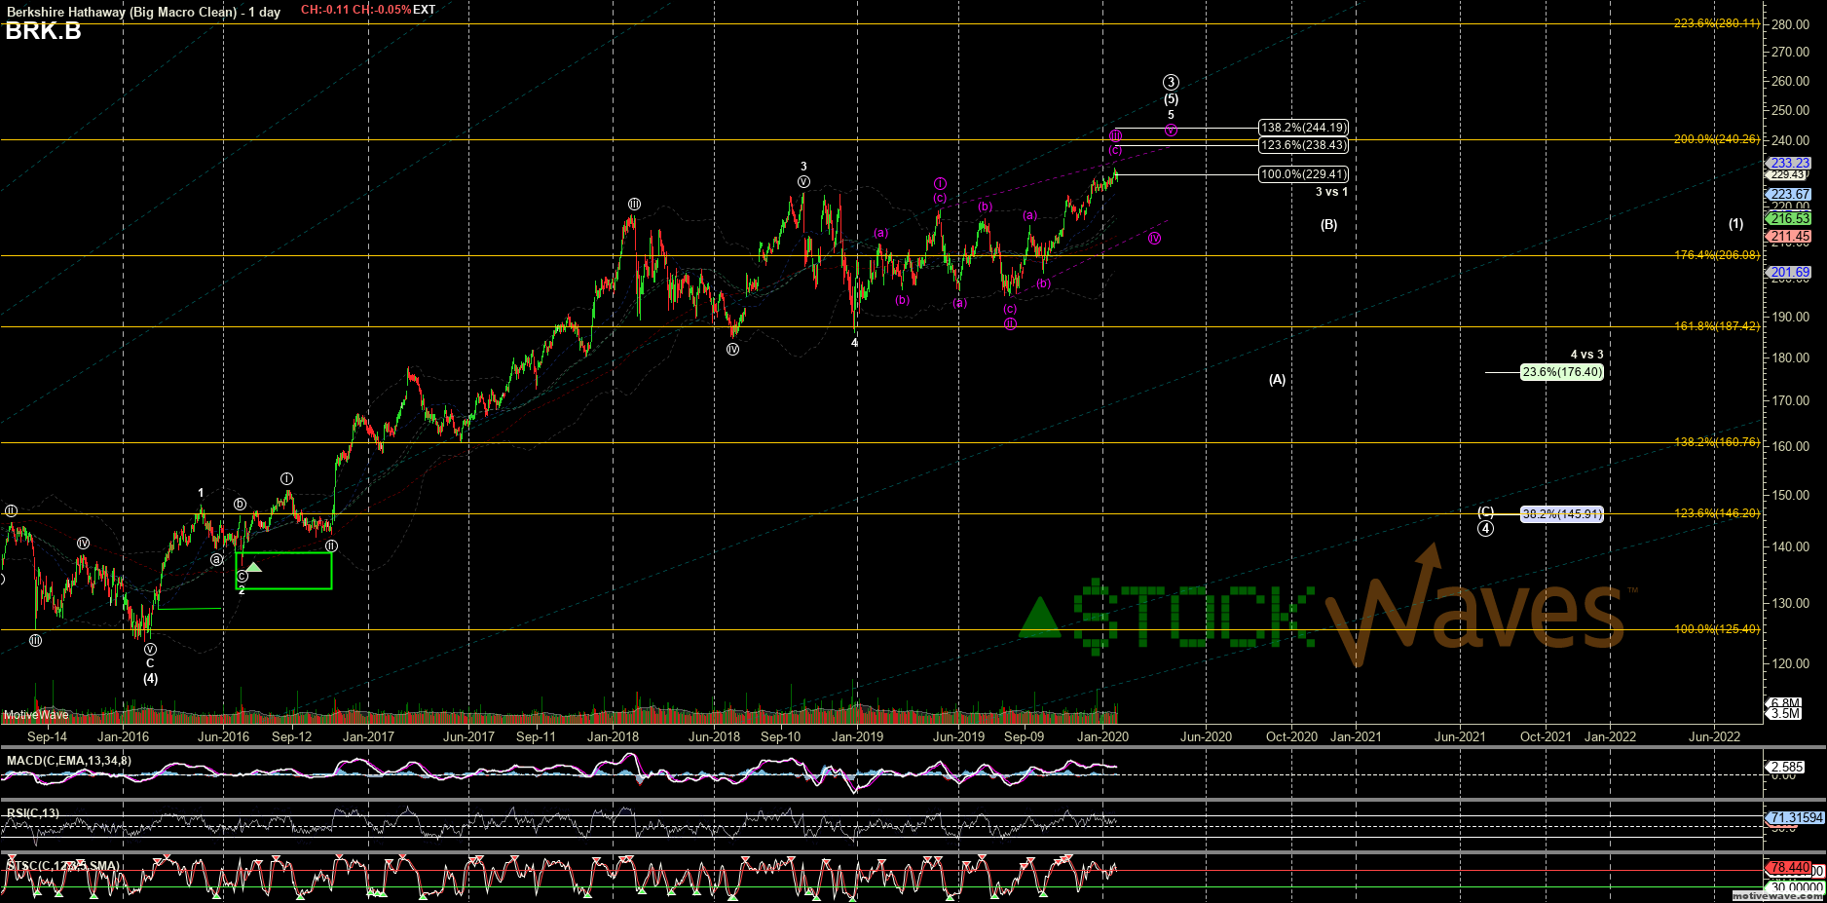The width and height of the screenshot is (1827, 903).
Task: Click Jan-2018 on the time axis
Action: (x=613, y=737)
